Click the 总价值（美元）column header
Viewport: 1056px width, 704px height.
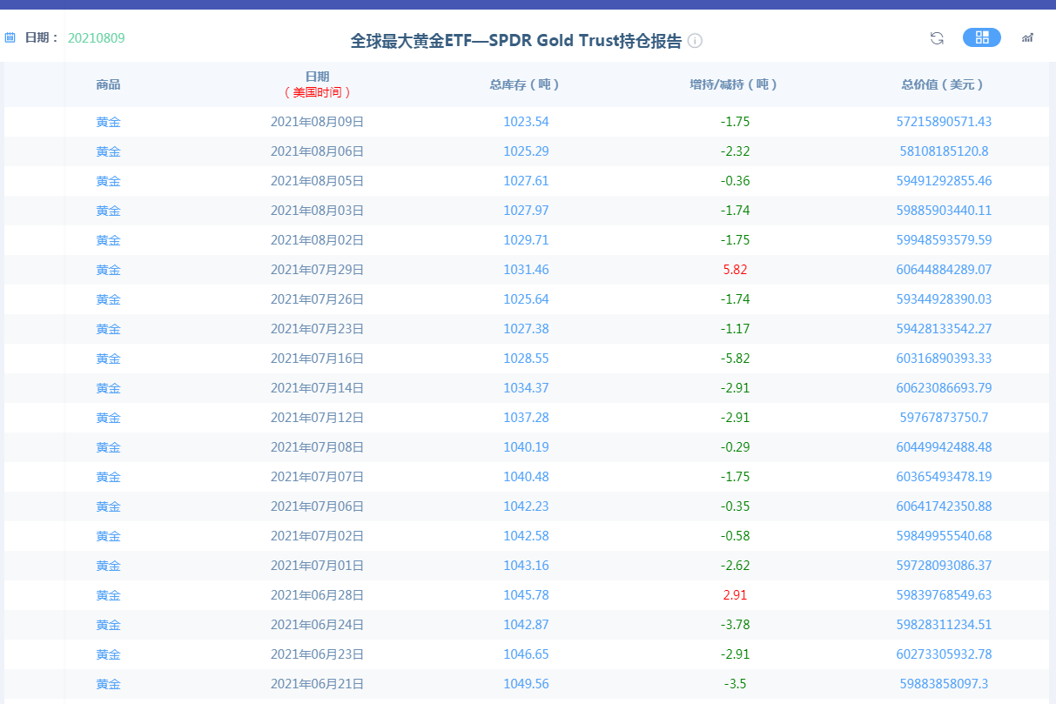click(x=945, y=84)
